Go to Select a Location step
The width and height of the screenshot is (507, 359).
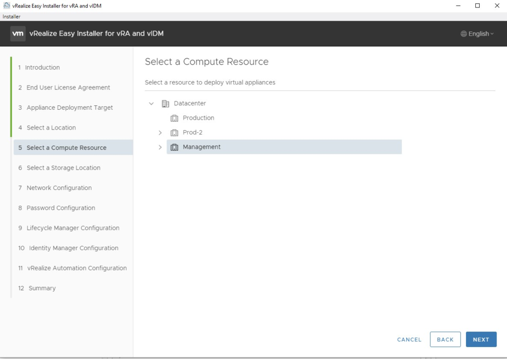click(47, 128)
